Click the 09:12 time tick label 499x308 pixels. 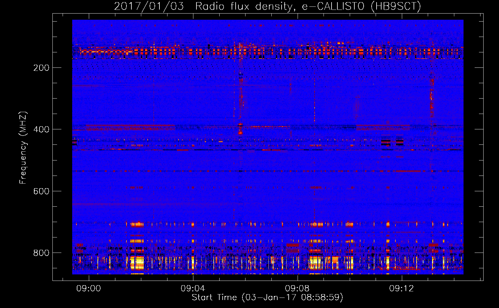[x=402, y=289]
